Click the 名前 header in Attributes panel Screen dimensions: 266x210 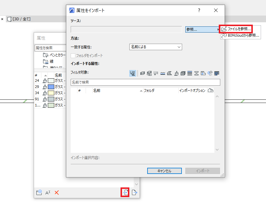click(58, 75)
